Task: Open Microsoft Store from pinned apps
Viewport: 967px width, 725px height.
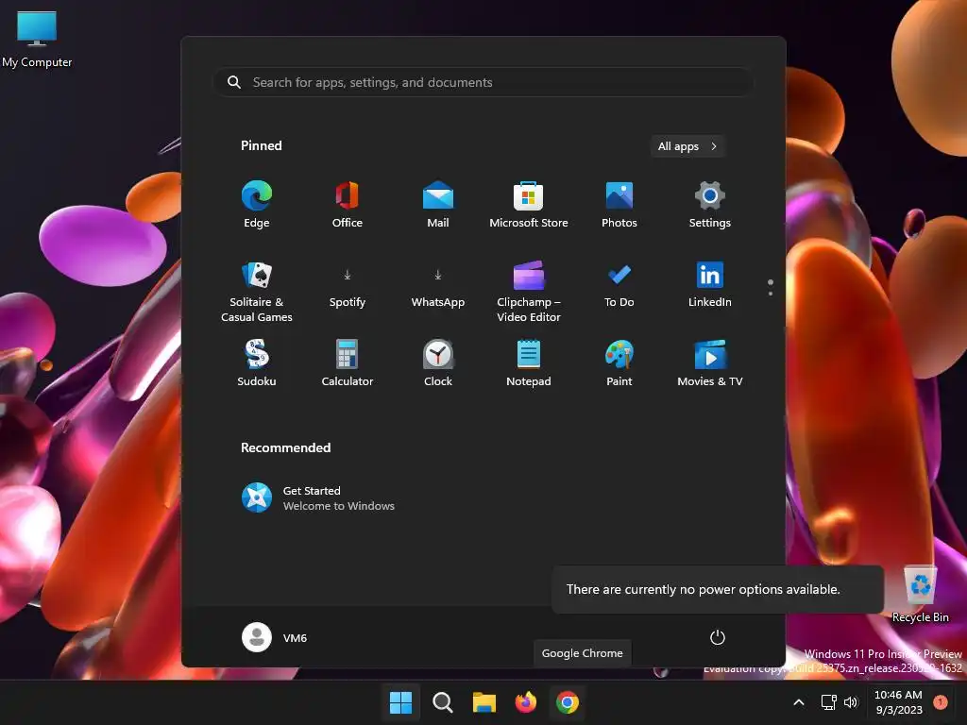Action: point(529,205)
